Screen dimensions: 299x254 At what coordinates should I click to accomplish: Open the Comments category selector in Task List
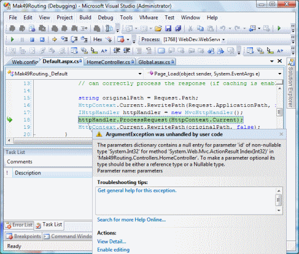tap(49, 161)
